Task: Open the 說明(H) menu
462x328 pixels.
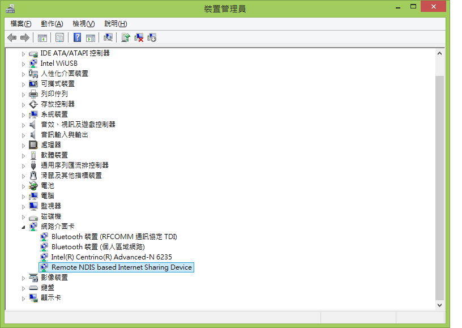Action: (115, 24)
